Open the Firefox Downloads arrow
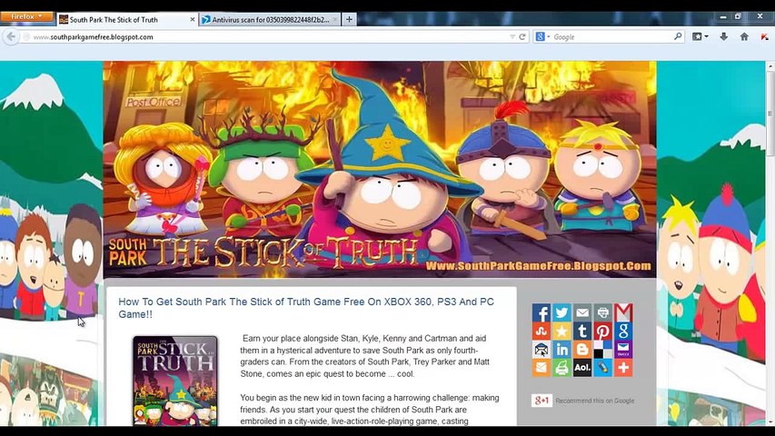Image resolution: width=775 pixels, height=436 pixels. pyautogui.click(x=723, y=36)
